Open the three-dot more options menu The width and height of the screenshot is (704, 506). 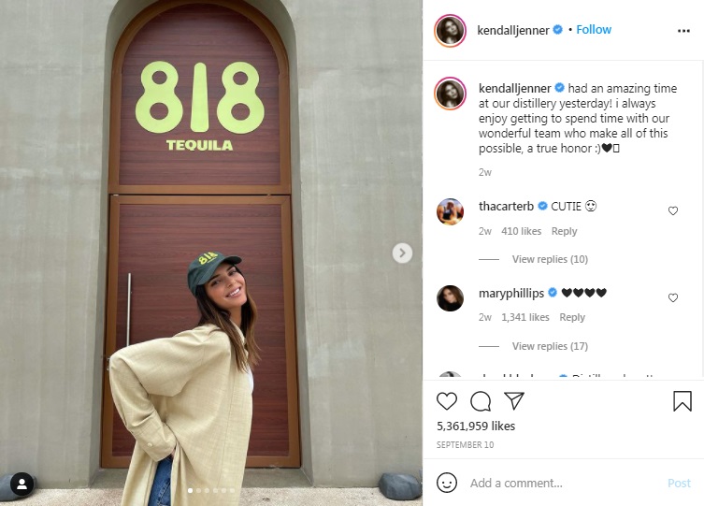(683, 31)
